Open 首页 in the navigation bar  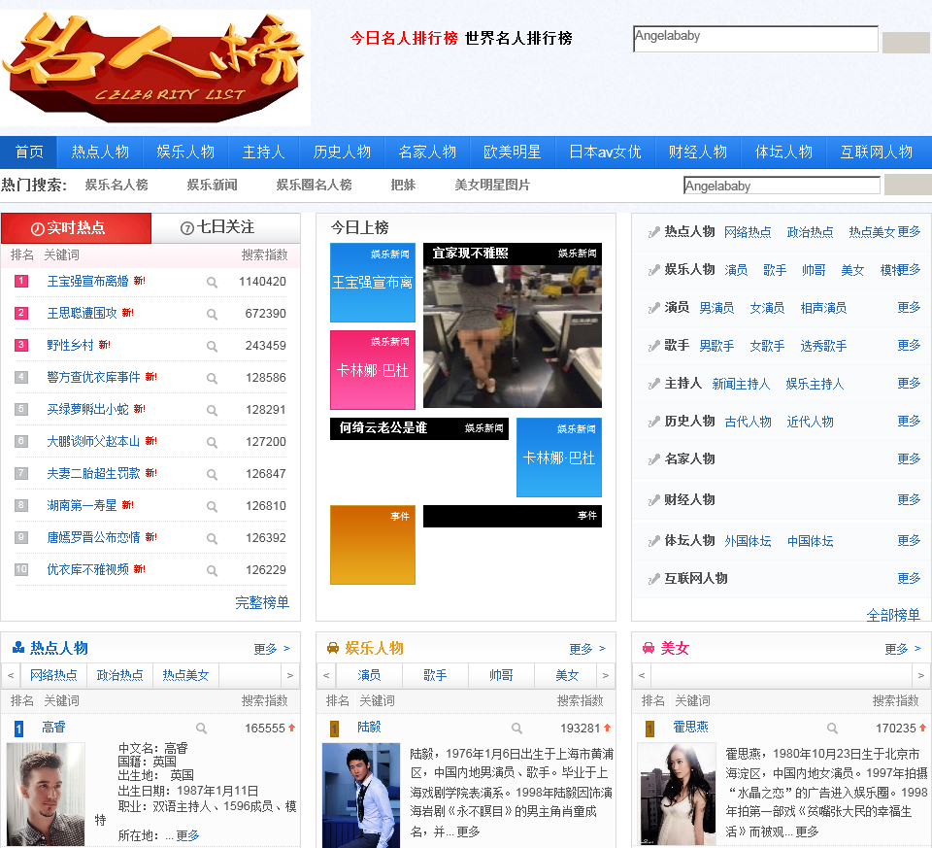point(28,153)
